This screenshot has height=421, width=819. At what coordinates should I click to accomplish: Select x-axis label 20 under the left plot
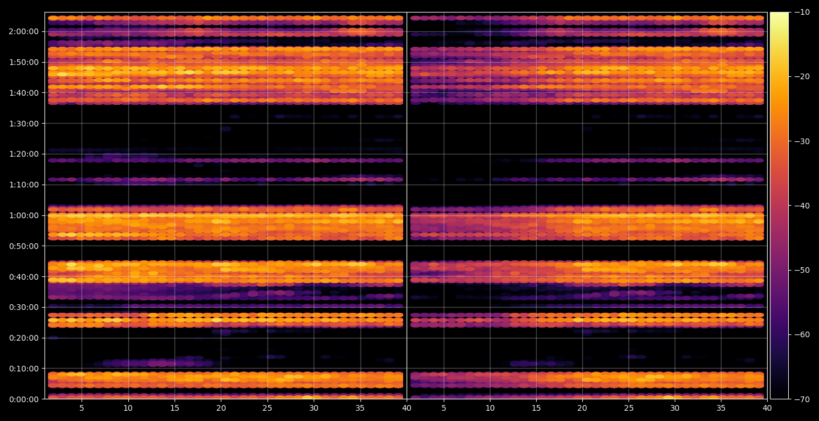[x=221, y=408]
